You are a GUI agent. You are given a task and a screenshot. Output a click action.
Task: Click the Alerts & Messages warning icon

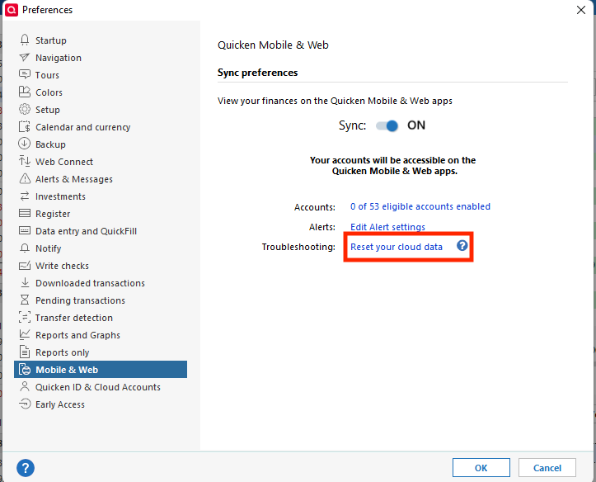click(25, 178)
